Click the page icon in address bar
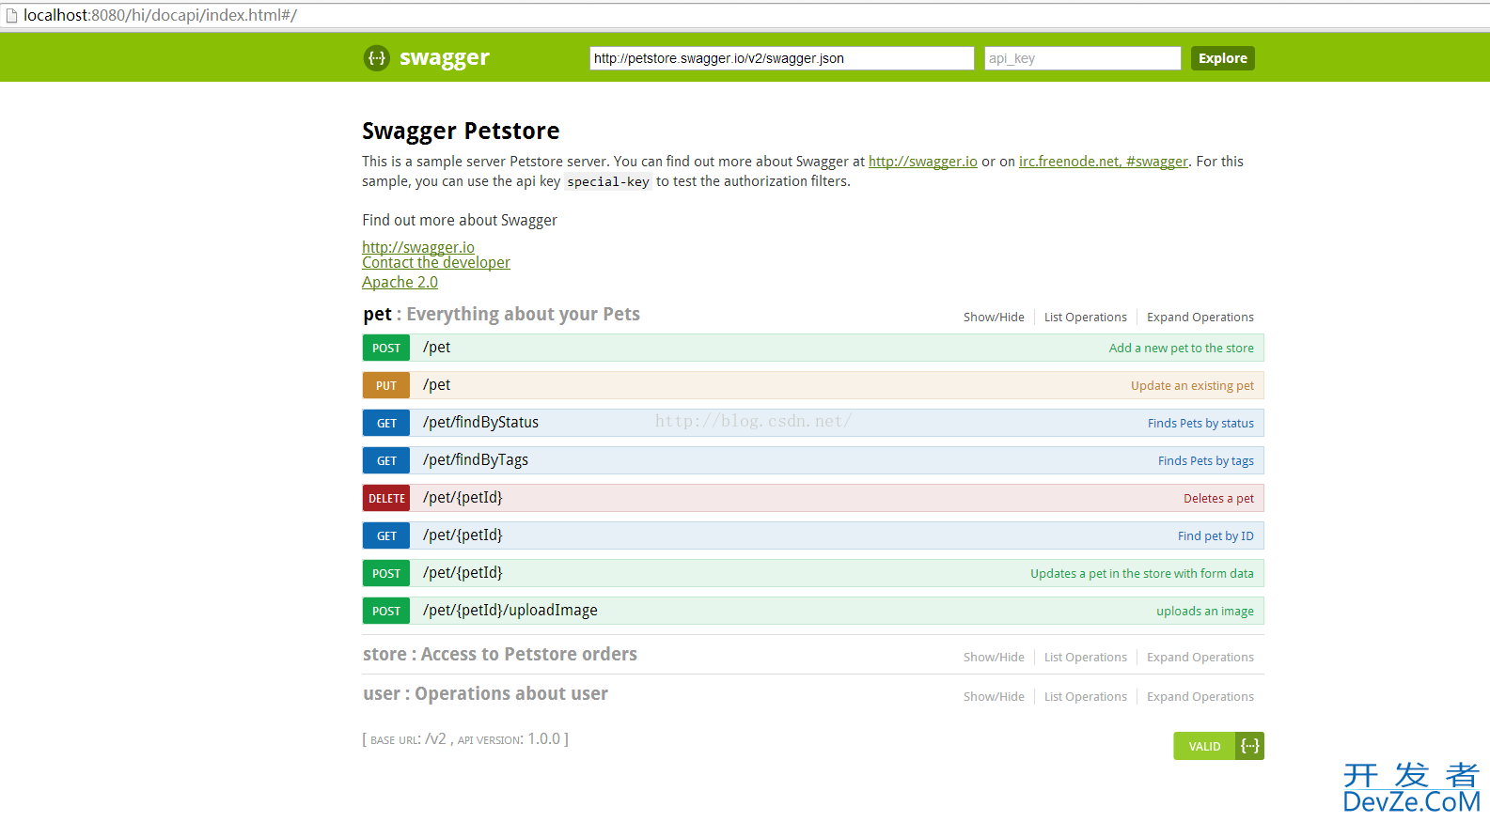Image resolution: width=1490 pixels, height=822 pixels. [x=11, y=15]
